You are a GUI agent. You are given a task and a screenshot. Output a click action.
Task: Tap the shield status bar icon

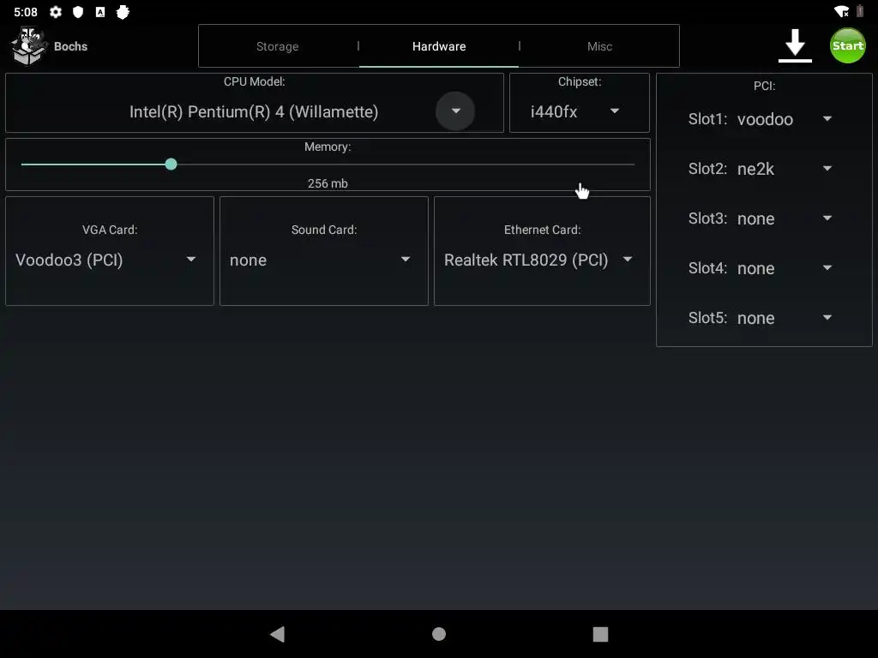click(x=78, y=12)
